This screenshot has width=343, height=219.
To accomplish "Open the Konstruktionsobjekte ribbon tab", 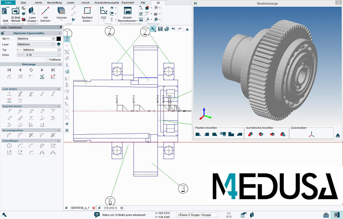I will pyautogui.click(x=107, y=3).
